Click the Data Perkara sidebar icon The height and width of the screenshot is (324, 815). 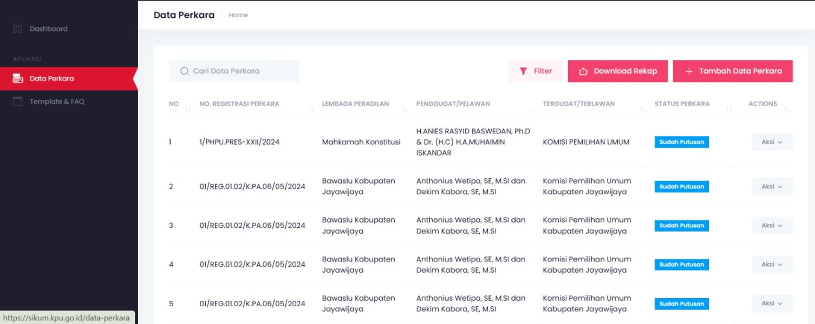(x=18, y=79)
